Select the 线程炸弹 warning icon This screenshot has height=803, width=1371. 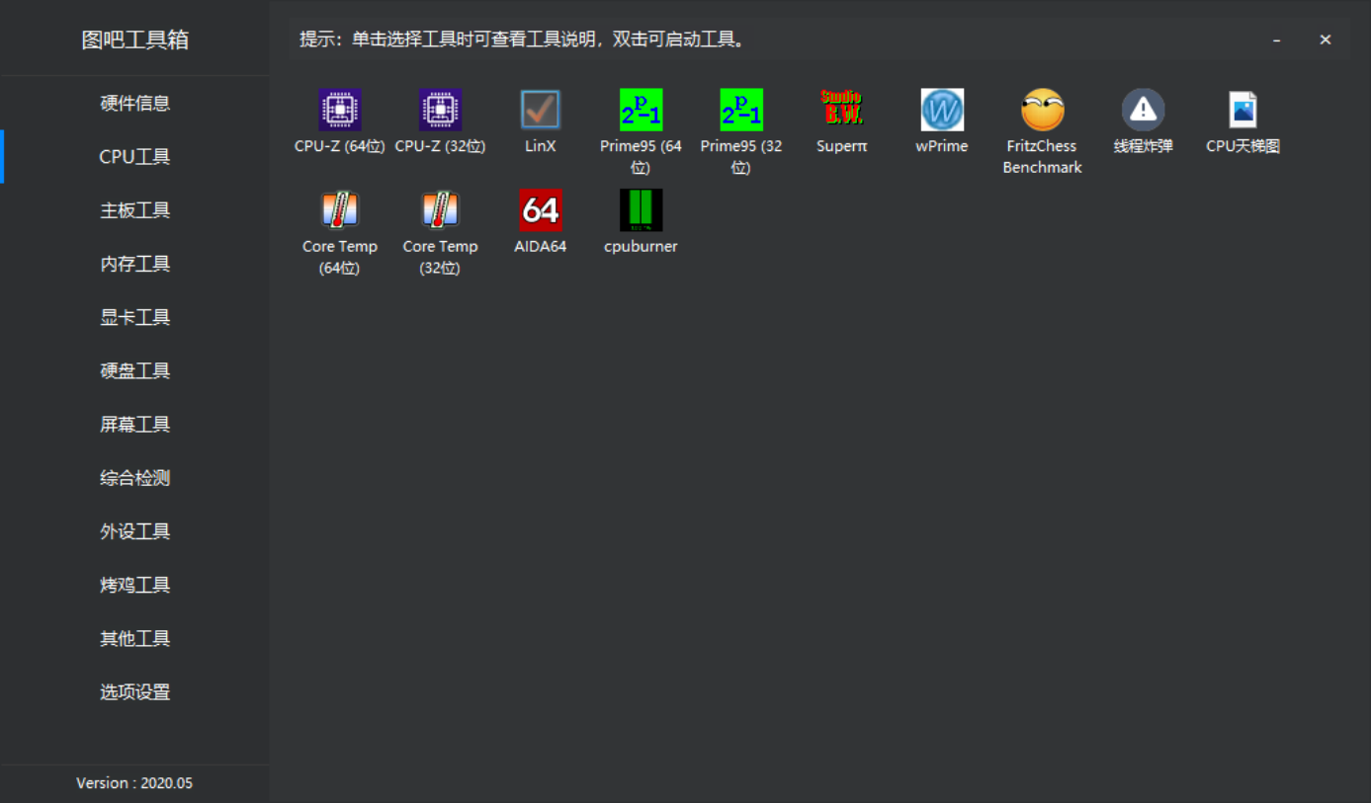[1143, 110]
